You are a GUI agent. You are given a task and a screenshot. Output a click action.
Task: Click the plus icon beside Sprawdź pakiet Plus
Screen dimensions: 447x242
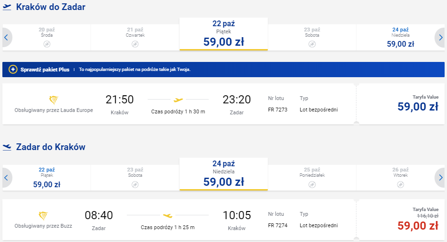click(13, 69)
